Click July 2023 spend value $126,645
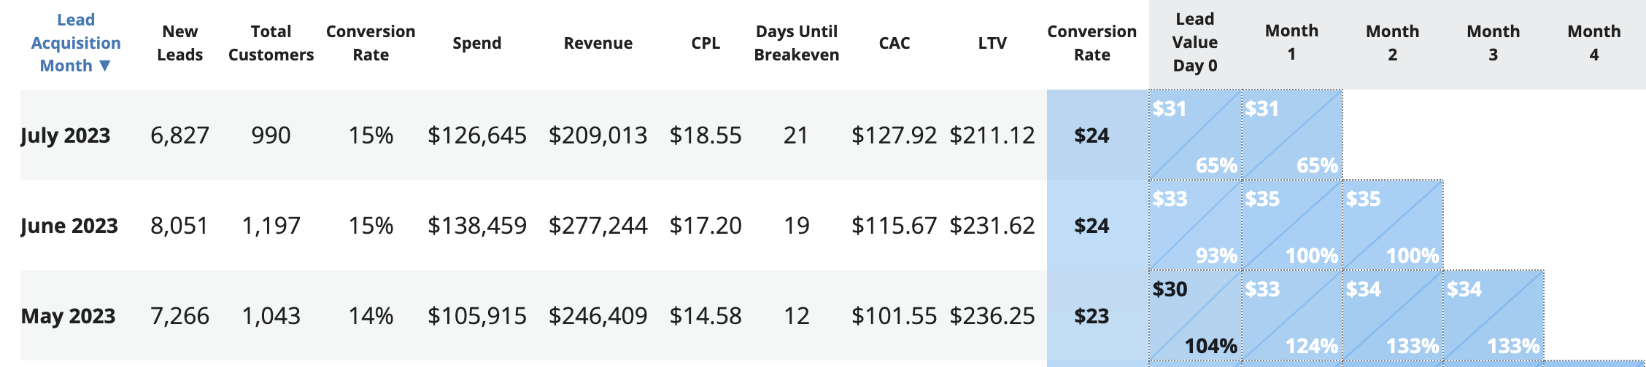This screenshot has width=1646, height=367. coord(476,135)
